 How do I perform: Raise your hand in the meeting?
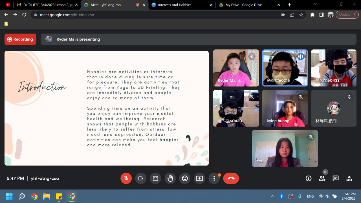(170, 178)
